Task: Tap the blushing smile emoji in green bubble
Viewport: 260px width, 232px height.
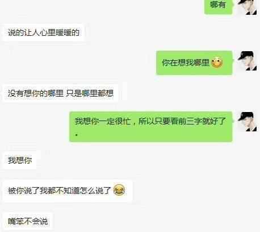Action: (217, 63)
